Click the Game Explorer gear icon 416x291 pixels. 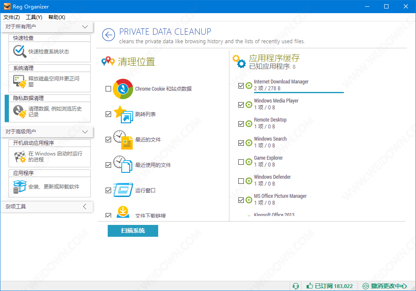click(x=249, y=162)
